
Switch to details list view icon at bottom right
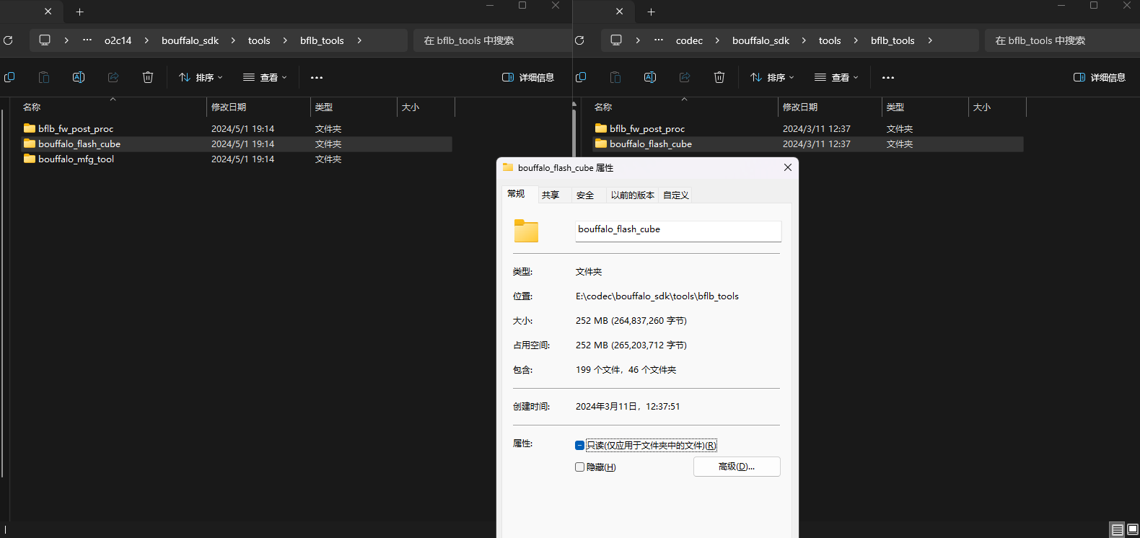pyautogui.click(x=1117, y=530)
